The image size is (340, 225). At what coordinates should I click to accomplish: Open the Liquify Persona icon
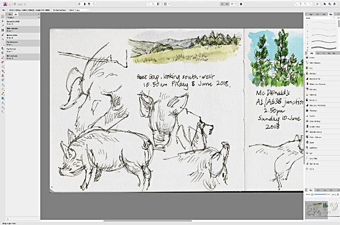coord(11,4)
